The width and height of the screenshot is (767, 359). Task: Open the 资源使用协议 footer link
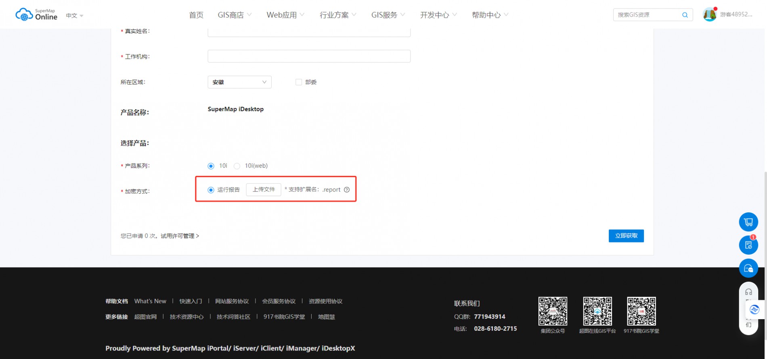[x=325, y=301]
